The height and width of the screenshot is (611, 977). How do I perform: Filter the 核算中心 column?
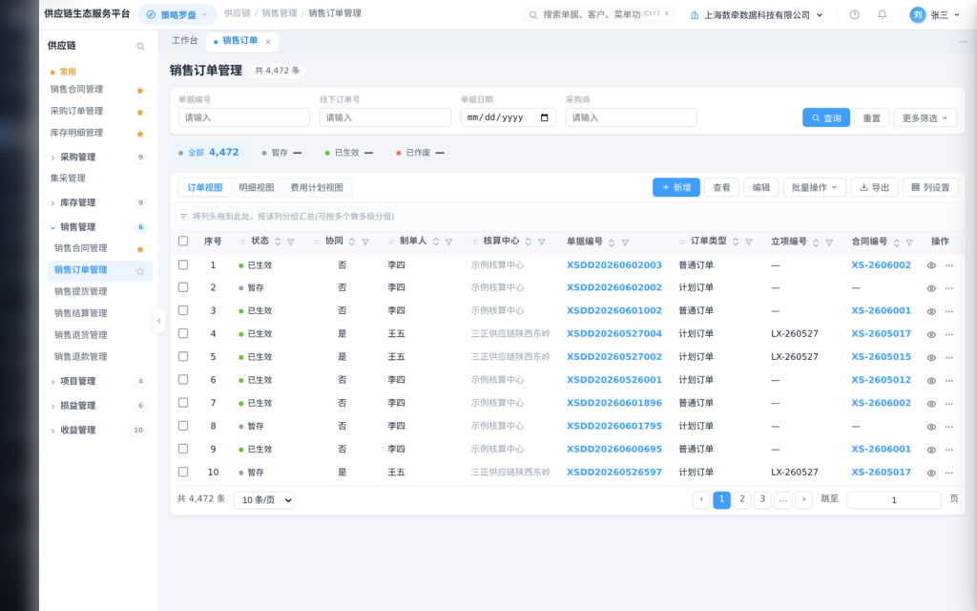click(x=542, y=242)
